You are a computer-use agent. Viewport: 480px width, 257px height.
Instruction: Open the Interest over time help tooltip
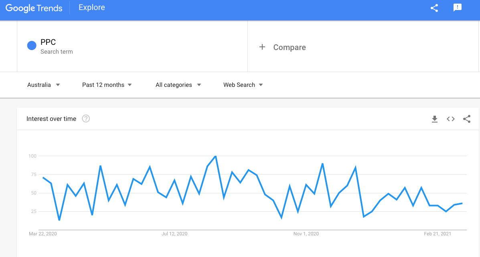[x=86, y=118]
